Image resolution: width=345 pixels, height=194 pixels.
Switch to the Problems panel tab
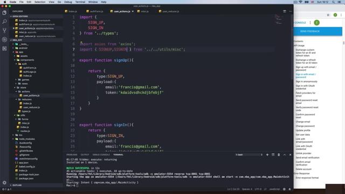click(x=72, y=155)
